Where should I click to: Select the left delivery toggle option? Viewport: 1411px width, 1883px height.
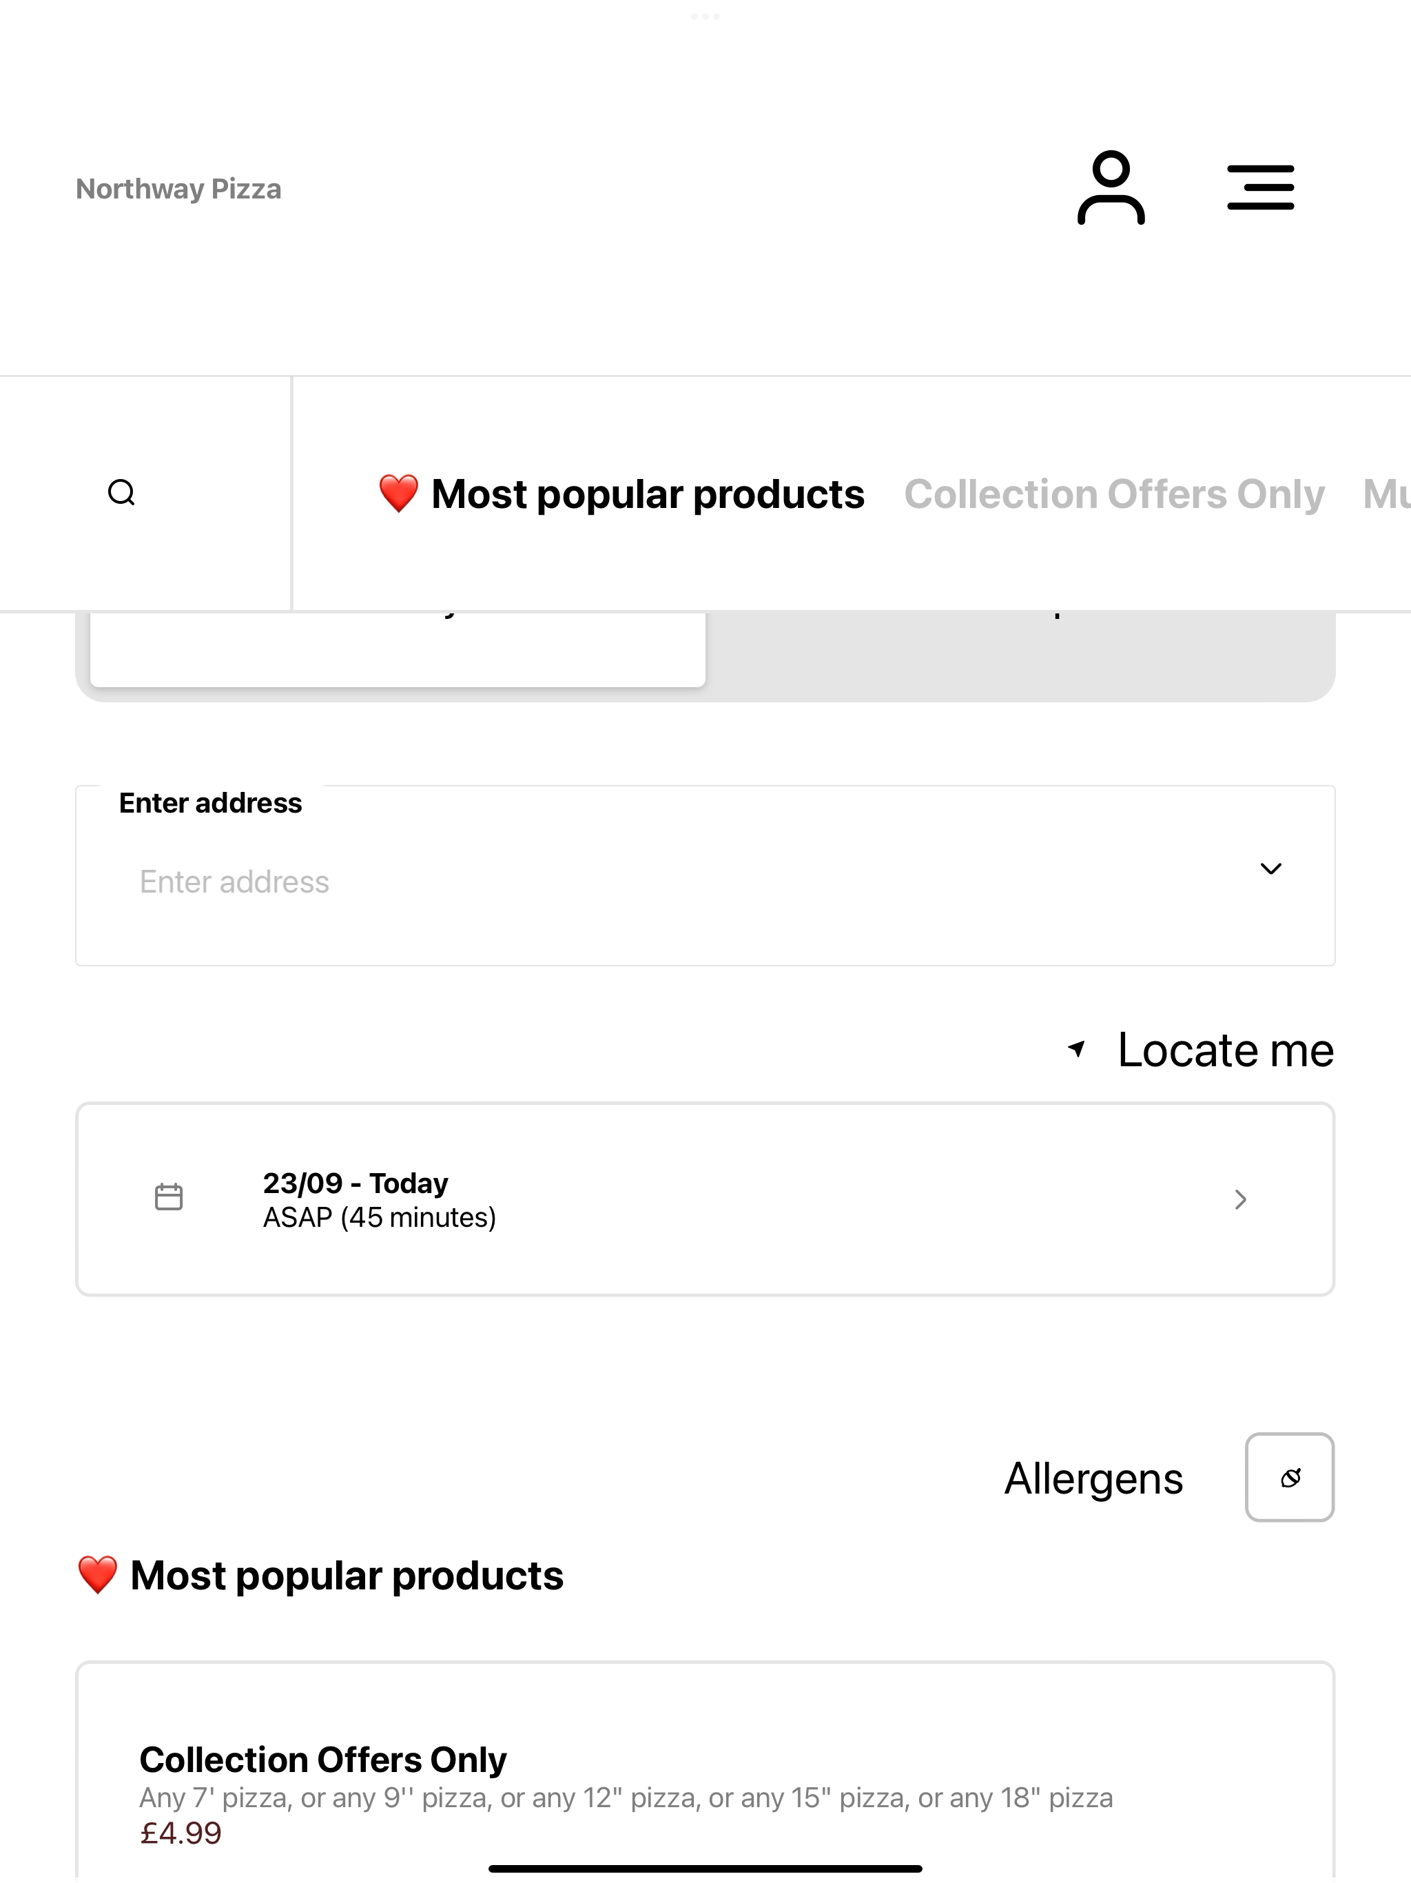[398, 649]
